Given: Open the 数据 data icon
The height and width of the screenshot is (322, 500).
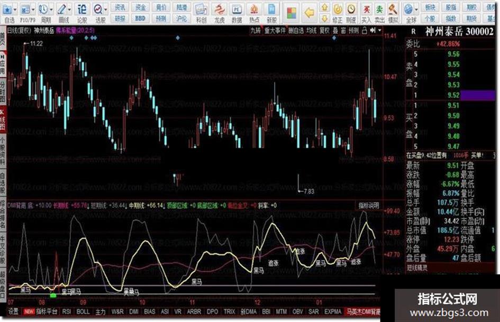Looking at the screenshot, I should click(x=237, y=10).
